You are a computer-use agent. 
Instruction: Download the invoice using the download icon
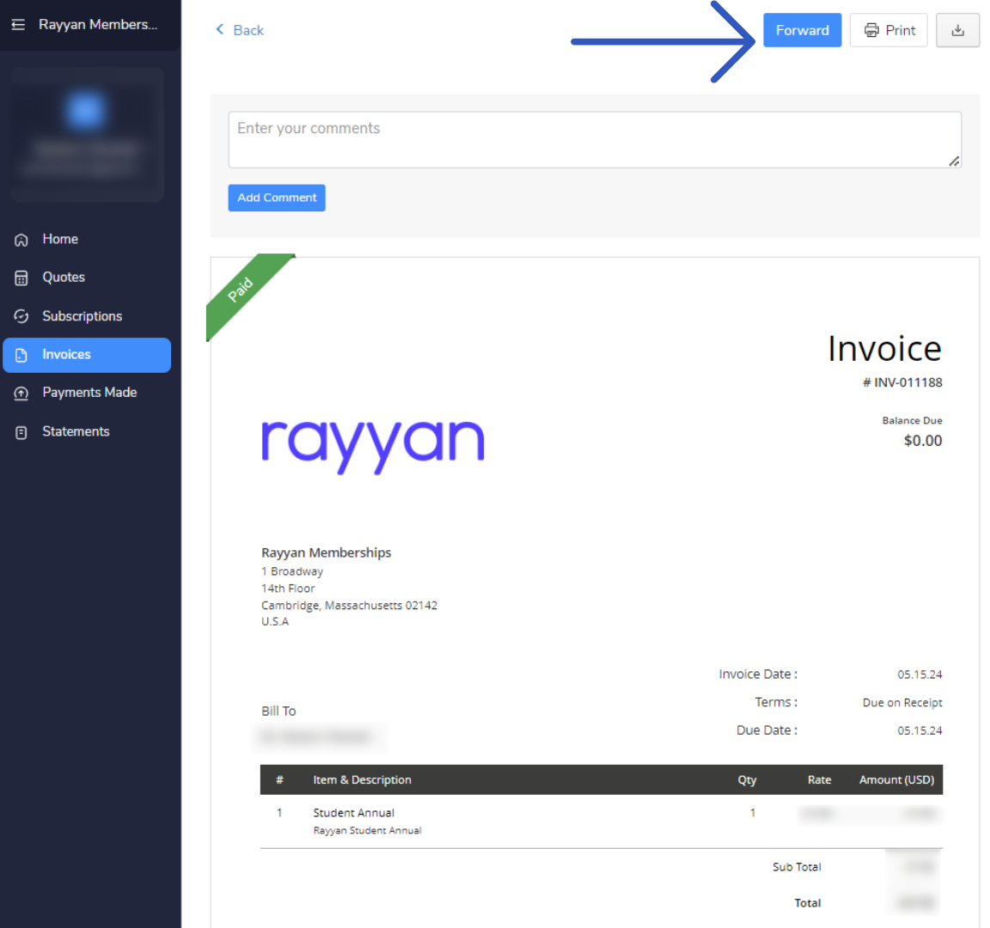pos(957,29)
